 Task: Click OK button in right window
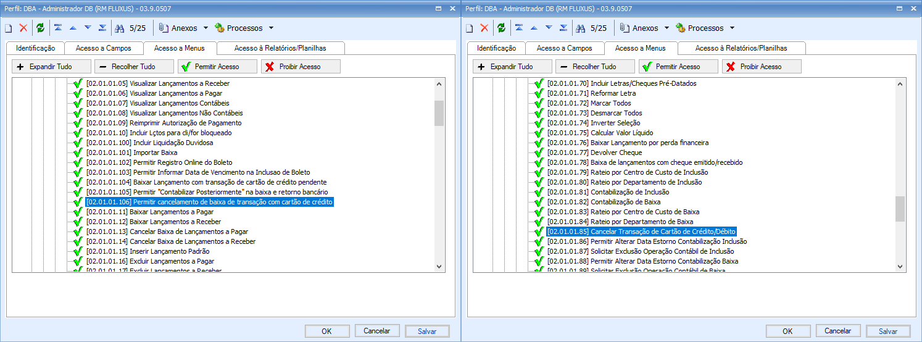click(788, 332)
